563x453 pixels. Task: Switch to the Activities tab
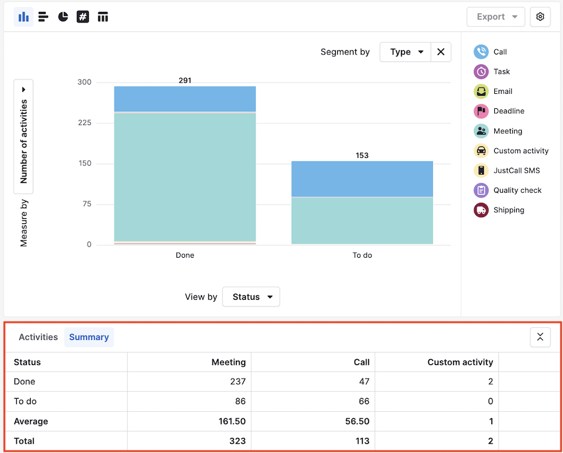[38, 337]
